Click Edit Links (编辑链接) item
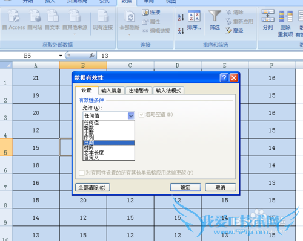Viewport: 303px width, 241px height. 156,31
